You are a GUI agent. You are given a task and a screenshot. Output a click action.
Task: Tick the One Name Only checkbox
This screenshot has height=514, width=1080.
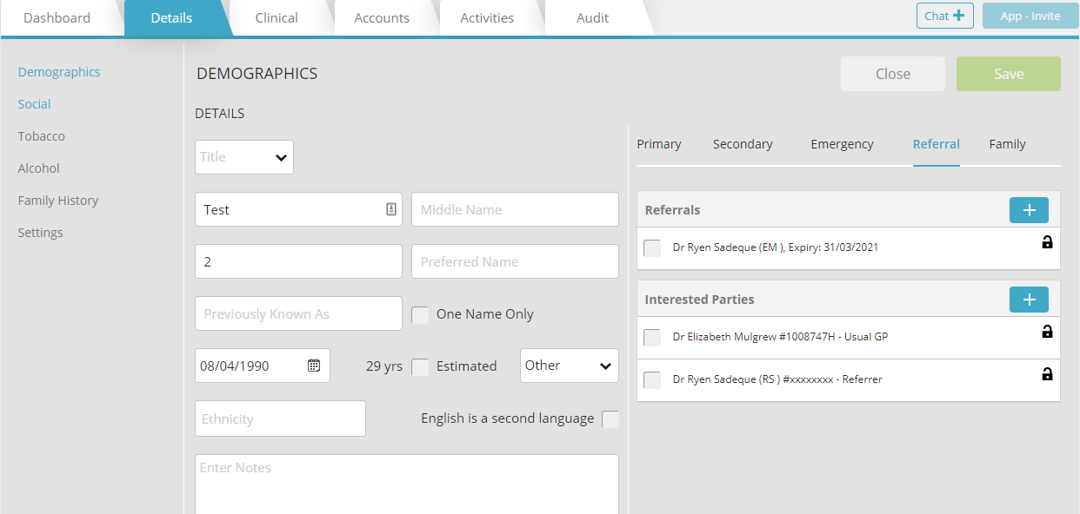click(420, 315)
